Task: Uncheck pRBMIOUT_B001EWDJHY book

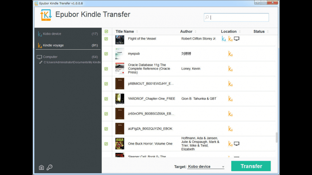Action: [106, 84]
